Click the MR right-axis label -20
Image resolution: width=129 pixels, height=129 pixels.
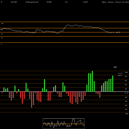tap(126, 97)
